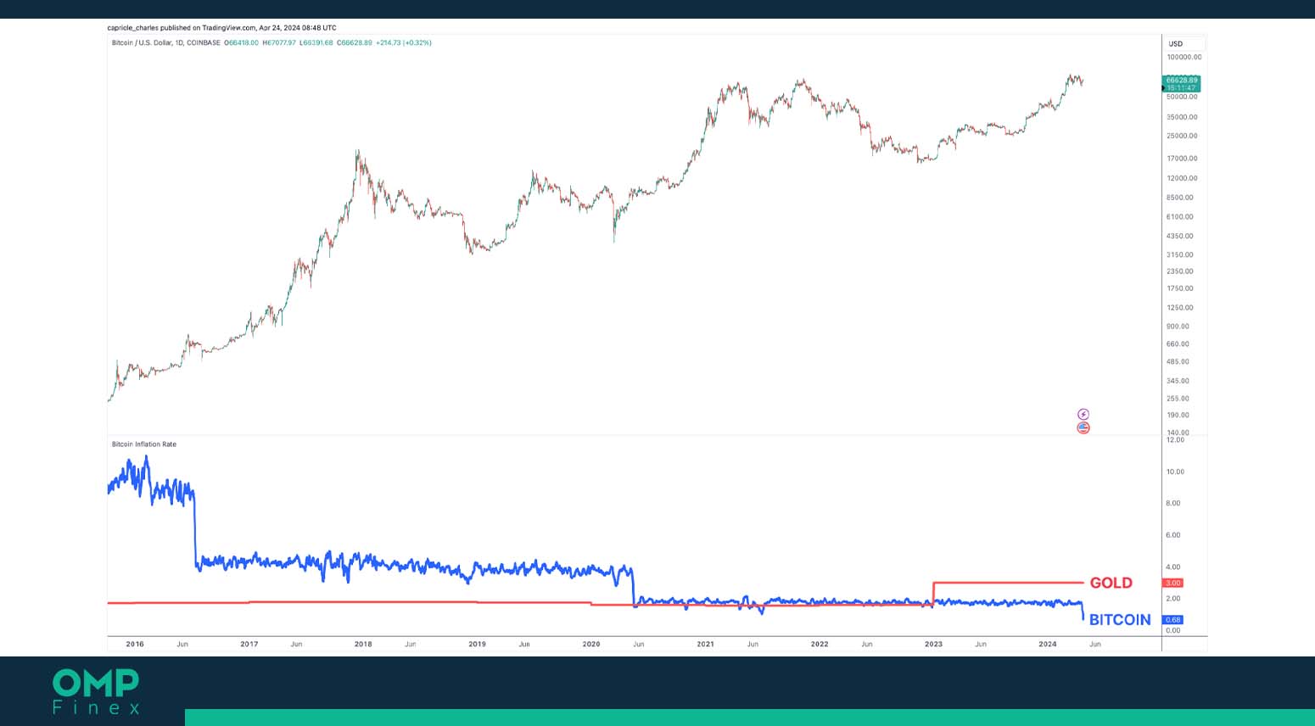Click the Bitcoin Inflation Rate indicator label
Image resolution: width=1315 pixels, height=726 pixels.
coord(144,444)
